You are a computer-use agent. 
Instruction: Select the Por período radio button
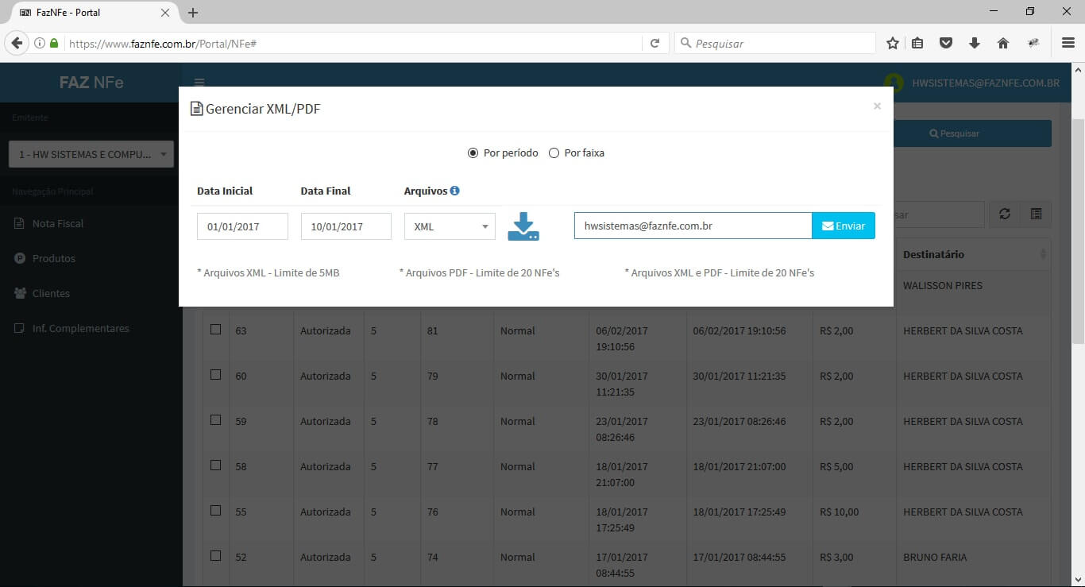[x=473, y=153]
